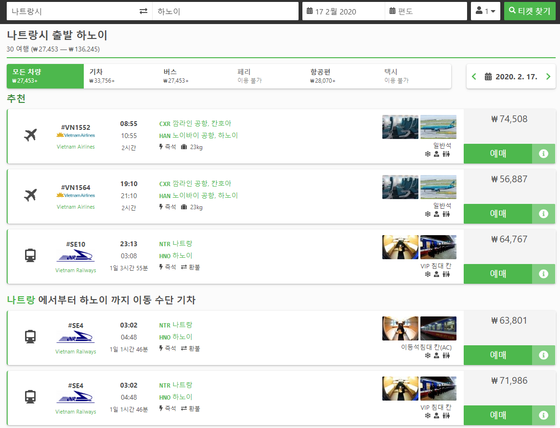560x428 pixels.
Task: Open the airplane exterior thumbnail for VN1552
Action: tap(439, 127)
